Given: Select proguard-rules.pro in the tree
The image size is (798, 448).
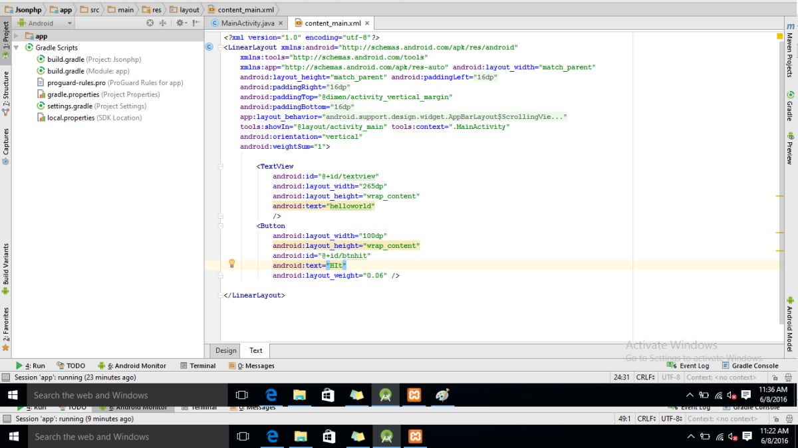Looking at the screenshot, I should [110, 82].
